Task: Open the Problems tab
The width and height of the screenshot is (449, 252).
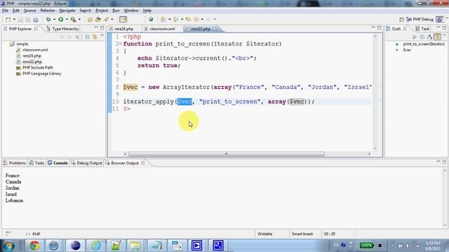Action: pos(14,163)
